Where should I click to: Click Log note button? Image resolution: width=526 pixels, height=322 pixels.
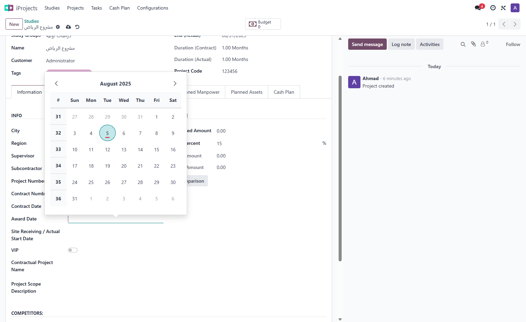click(x=401, y=44)
